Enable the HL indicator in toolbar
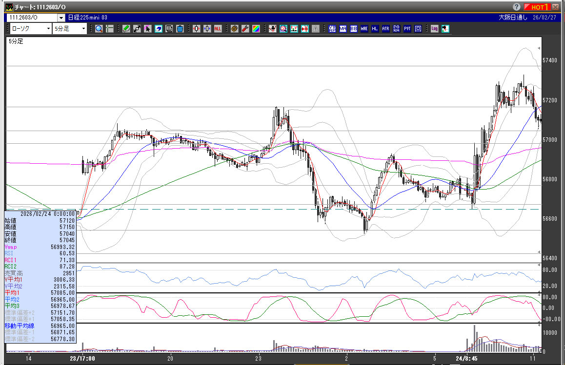 point(375,29)
